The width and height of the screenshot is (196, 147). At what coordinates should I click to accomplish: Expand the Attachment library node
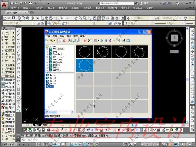click(x=47, y=49)
